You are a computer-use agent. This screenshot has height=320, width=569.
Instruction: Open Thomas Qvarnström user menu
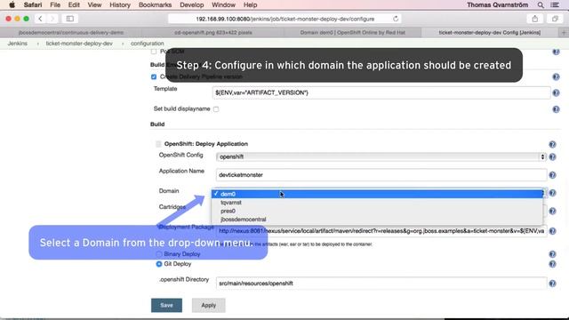pyautogui.click(x=498, y=5)
